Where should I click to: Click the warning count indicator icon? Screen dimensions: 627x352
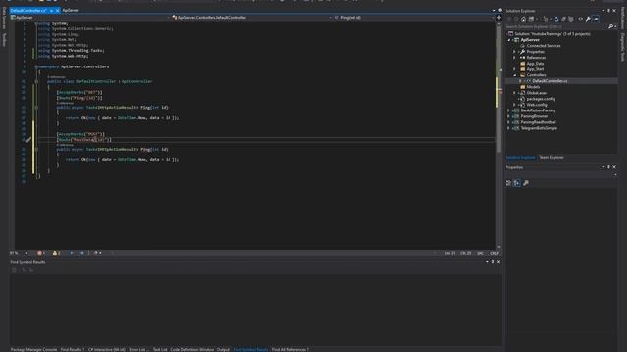click(x=56, y=253)
